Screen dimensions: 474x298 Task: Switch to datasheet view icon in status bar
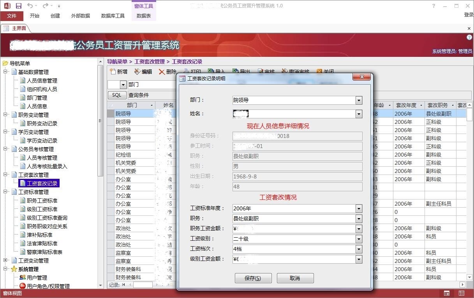[462, 293]
